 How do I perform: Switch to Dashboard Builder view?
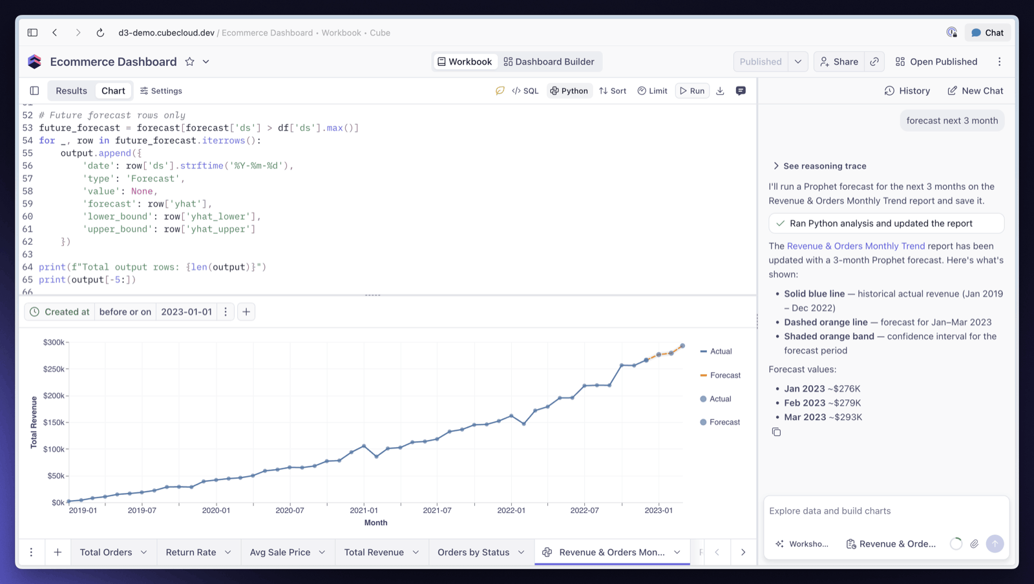pos(549,61)
